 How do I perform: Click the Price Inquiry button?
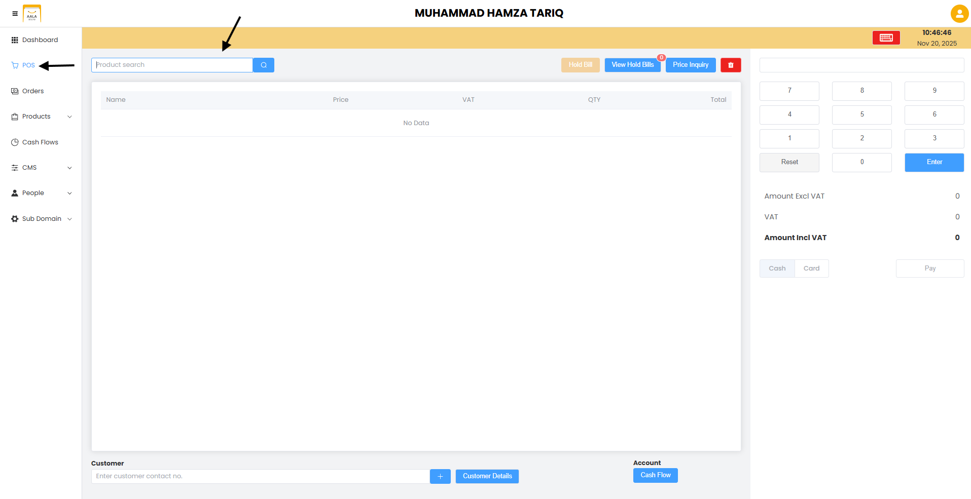(x=690, y=65)
